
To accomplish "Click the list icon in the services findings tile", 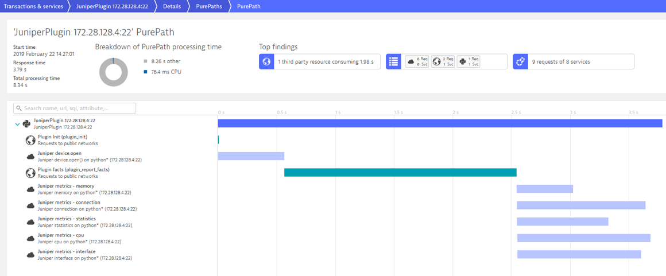I will click(x=393, y=61).
